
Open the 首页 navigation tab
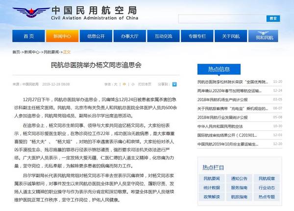pos(28,36)
